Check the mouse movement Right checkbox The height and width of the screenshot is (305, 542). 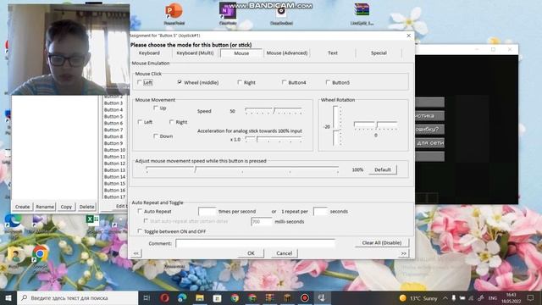point(171,122)
